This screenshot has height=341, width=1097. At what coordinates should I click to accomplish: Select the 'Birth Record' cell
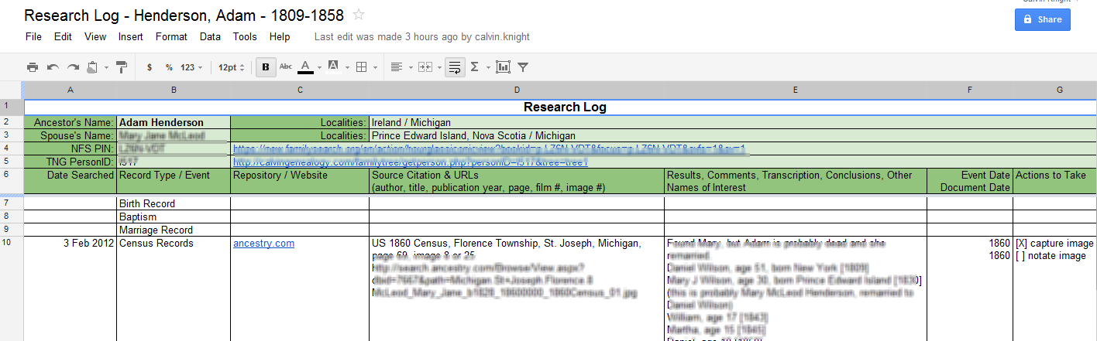[x=174, y=203]
